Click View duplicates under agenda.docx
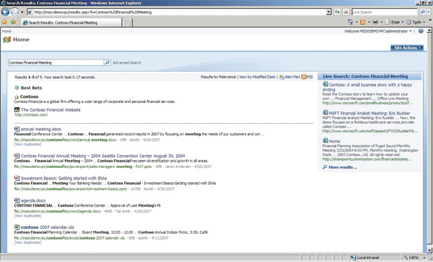The image size is (433, 262). click(x=28, y=215)
